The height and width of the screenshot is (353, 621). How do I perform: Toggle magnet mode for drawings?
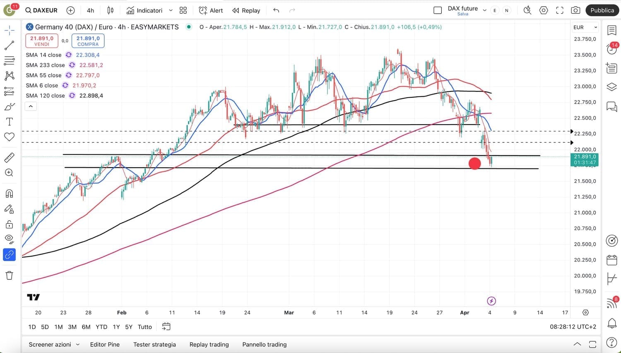pos(9,194)
